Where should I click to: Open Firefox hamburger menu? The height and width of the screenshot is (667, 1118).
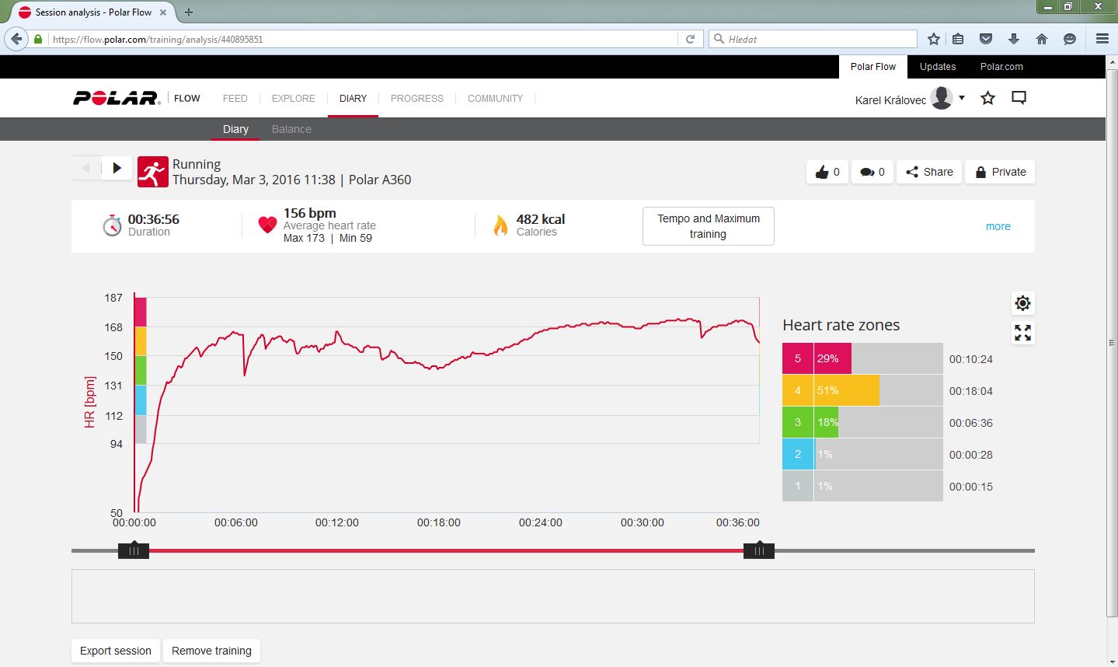[x=1102, y=39]
